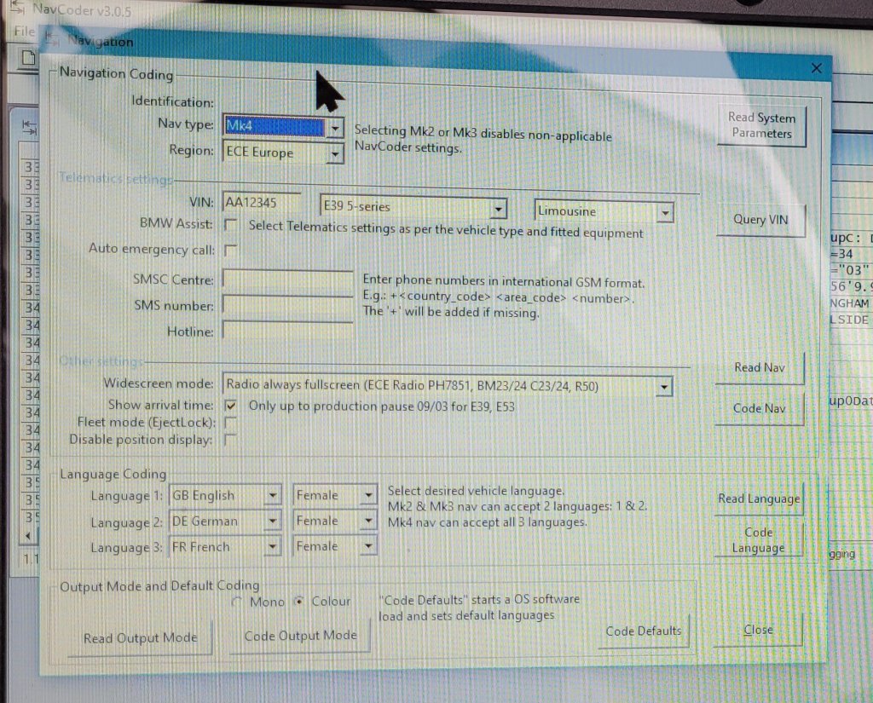Screen dimensions: 873x703
Task: Enable Fleet mode (EjectLock) checkbox
Action: coord(230,423)
